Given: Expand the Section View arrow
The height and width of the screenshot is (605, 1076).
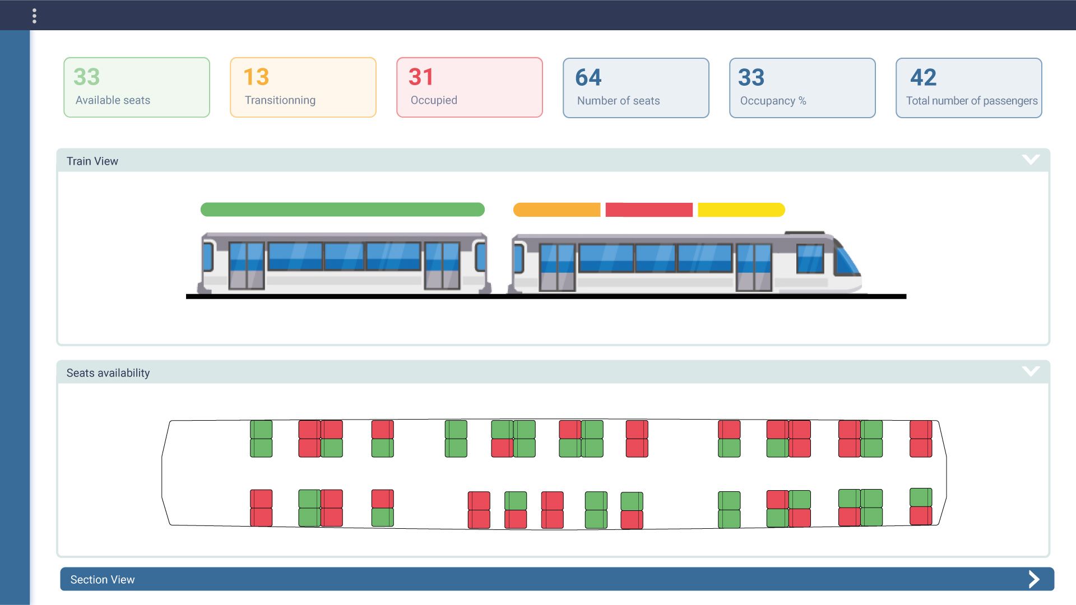Looking at the screenshot, I should (1034, 579).
